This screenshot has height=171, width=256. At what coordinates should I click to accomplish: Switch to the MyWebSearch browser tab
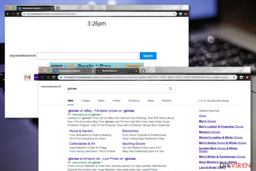[117, 71]
